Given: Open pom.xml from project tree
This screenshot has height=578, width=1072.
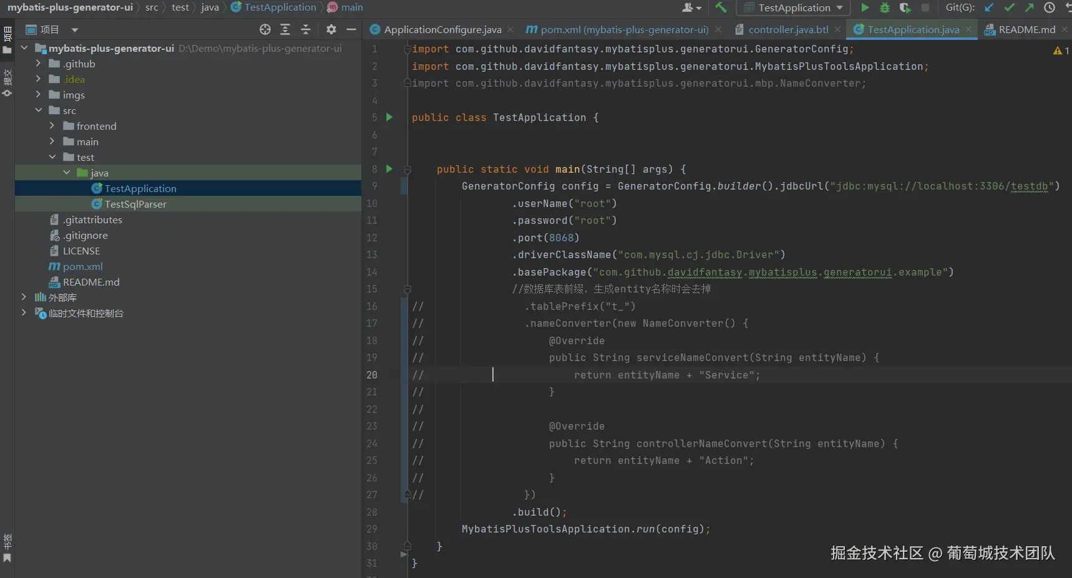Looking at the screenshot, I should click(82, 266).
